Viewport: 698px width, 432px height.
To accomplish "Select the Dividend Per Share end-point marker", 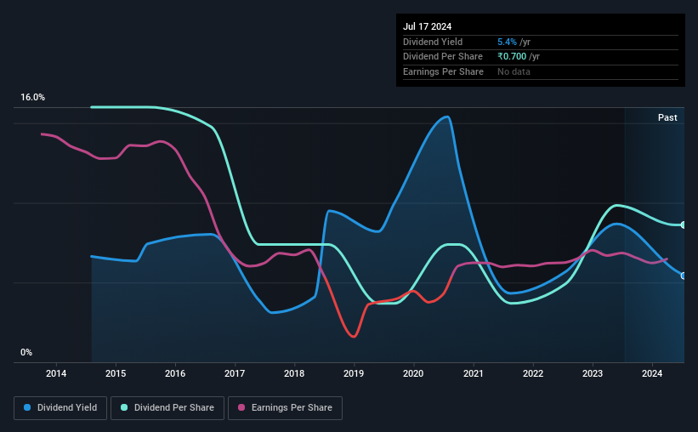I will (x=684, y=225).
